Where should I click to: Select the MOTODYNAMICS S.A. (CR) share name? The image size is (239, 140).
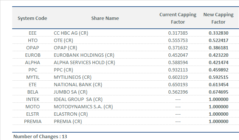[83, 106]
